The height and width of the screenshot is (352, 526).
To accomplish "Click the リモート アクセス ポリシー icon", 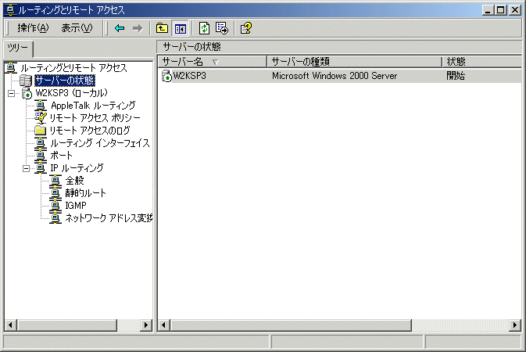I will coord(41,118).
